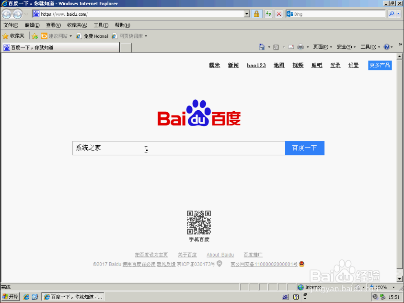Click the second quick launch icon in taskbar
This screenshot has height=303, width=404.
click(x=35, y=297)
